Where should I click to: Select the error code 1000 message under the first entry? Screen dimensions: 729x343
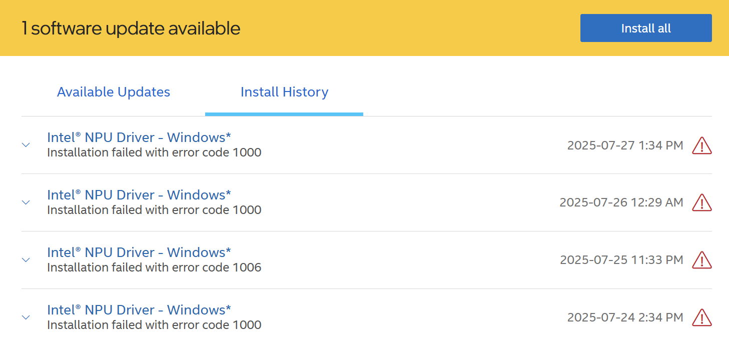154,152
